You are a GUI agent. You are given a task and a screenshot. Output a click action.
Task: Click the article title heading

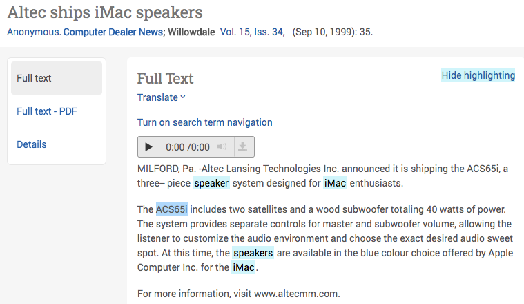[105, 12]
